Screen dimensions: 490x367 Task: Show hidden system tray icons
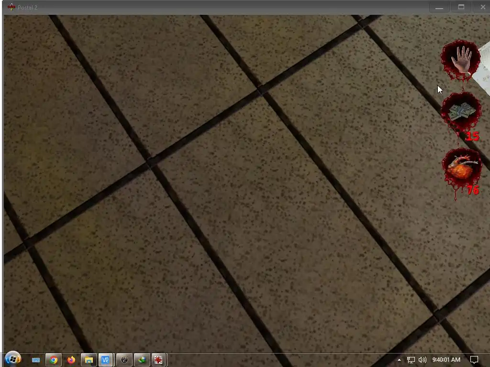click(399, 360)
